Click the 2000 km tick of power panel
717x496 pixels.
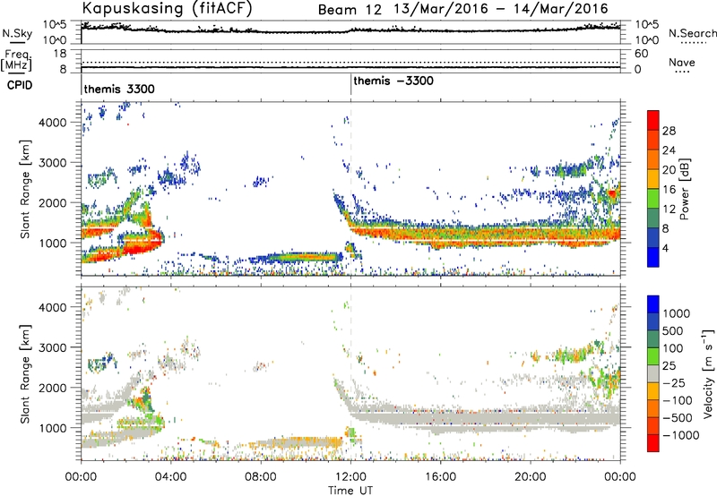coord(53,202)
